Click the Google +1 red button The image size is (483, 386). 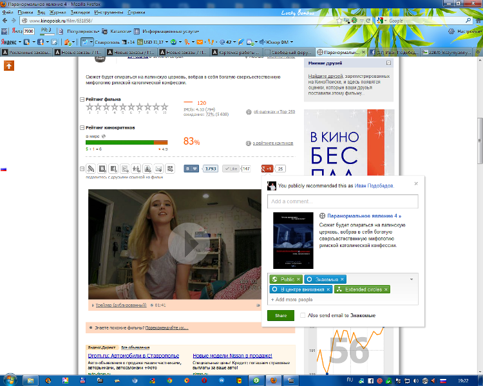[267, 169]
